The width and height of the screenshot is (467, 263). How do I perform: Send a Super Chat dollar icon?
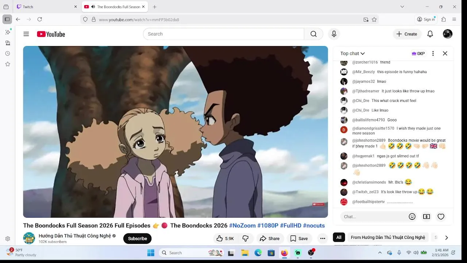coord(427,217)
